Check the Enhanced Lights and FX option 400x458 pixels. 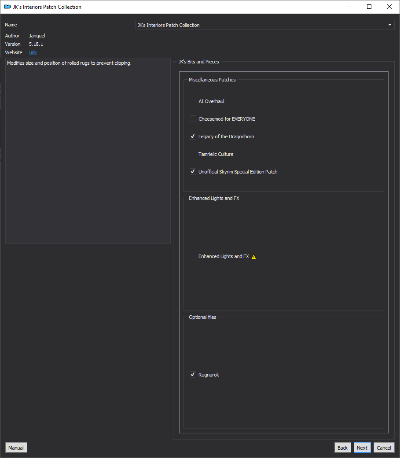(x=193, y=256)
